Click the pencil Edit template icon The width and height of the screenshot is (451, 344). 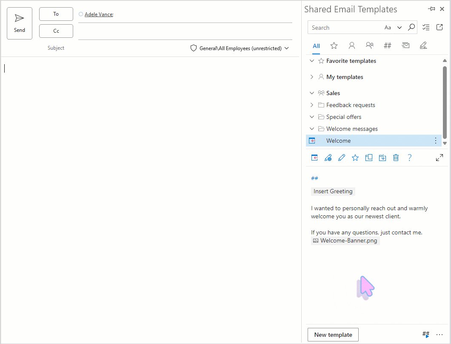coord(342,158)
